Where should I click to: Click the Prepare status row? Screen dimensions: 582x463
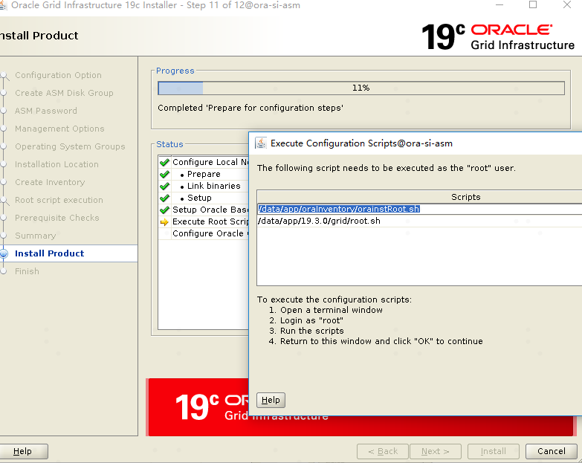click(x=204, y=174)
